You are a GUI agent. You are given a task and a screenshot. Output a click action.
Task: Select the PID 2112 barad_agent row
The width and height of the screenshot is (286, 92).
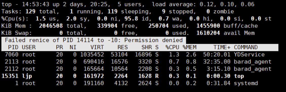(140, 69)
